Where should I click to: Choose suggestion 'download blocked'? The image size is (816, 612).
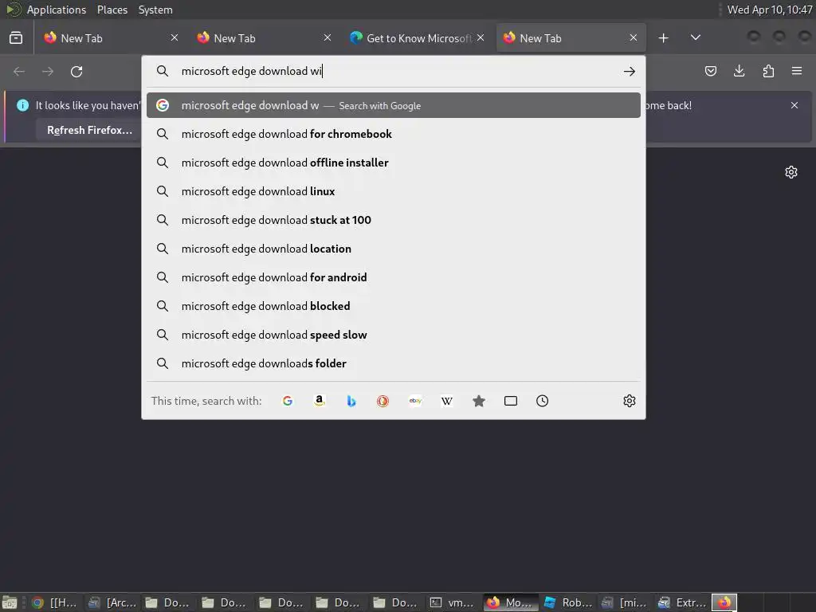(394, 306)
